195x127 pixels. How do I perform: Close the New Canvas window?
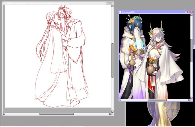191,12
